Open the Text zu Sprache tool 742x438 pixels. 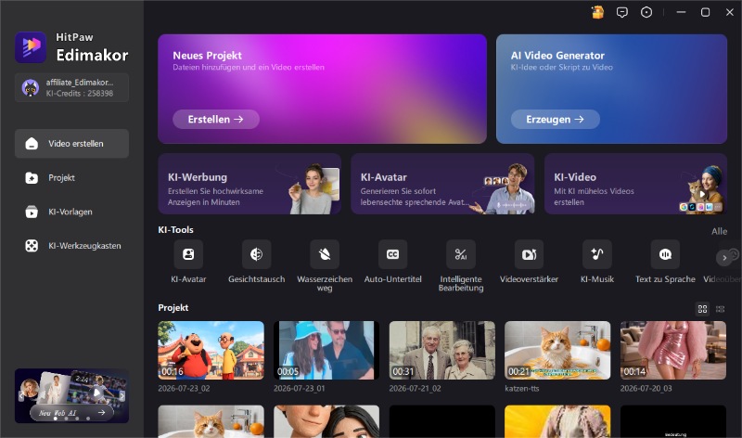click(x=665, y=254)
